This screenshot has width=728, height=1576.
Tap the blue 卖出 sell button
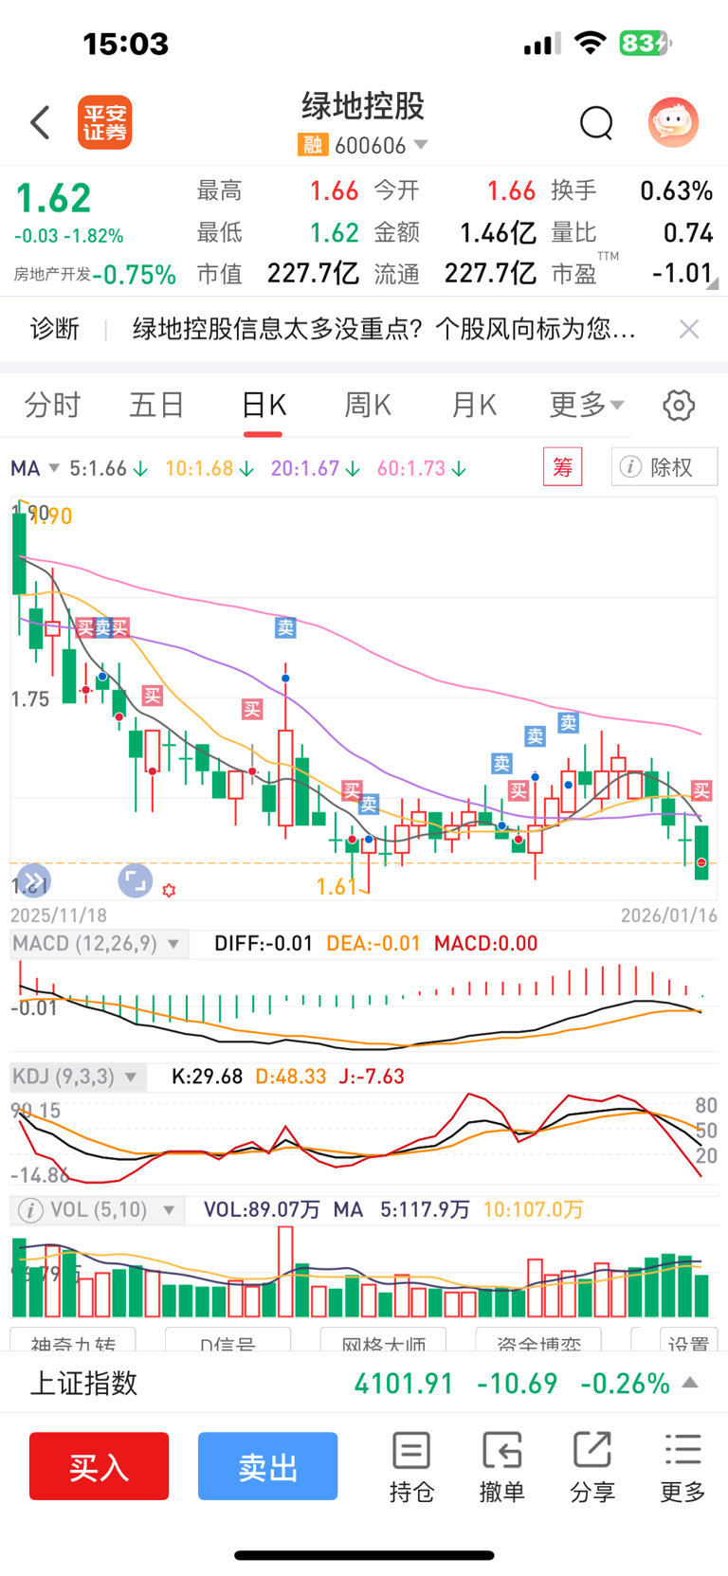tap(268, 1466)
